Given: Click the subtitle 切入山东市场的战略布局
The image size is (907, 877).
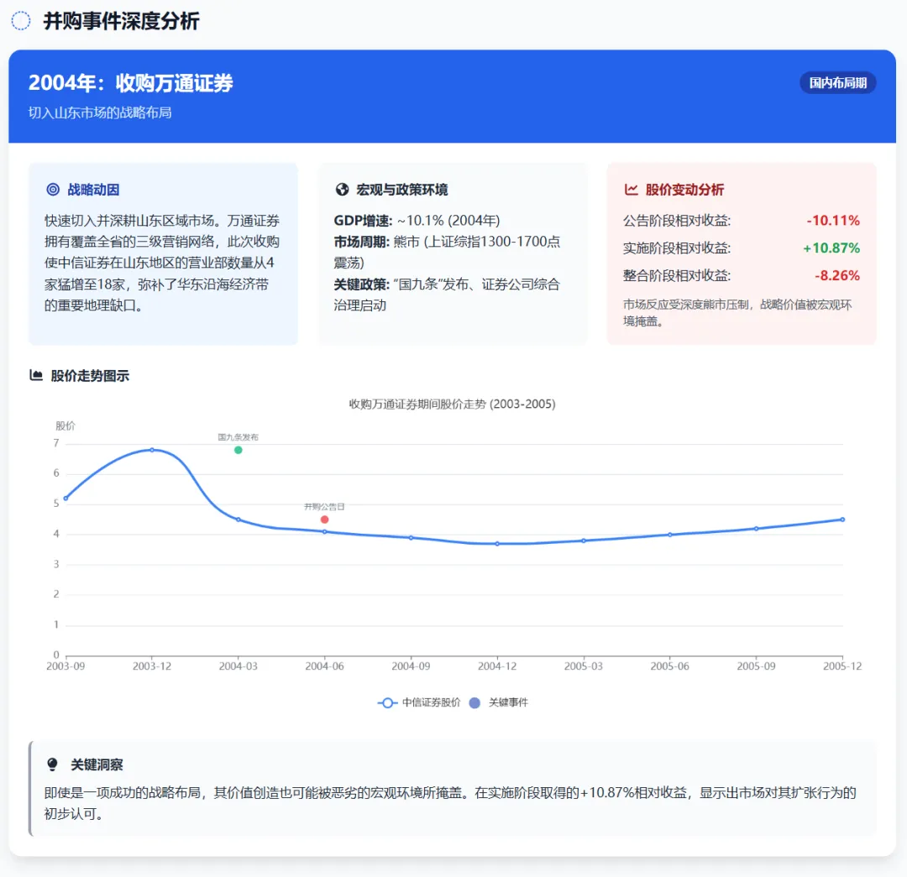Looking at the screenshot, I should tap(100, 112).
